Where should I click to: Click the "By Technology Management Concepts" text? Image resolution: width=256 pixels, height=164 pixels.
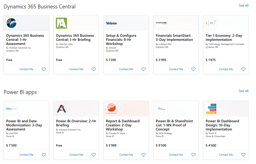[x=225, y=44]
